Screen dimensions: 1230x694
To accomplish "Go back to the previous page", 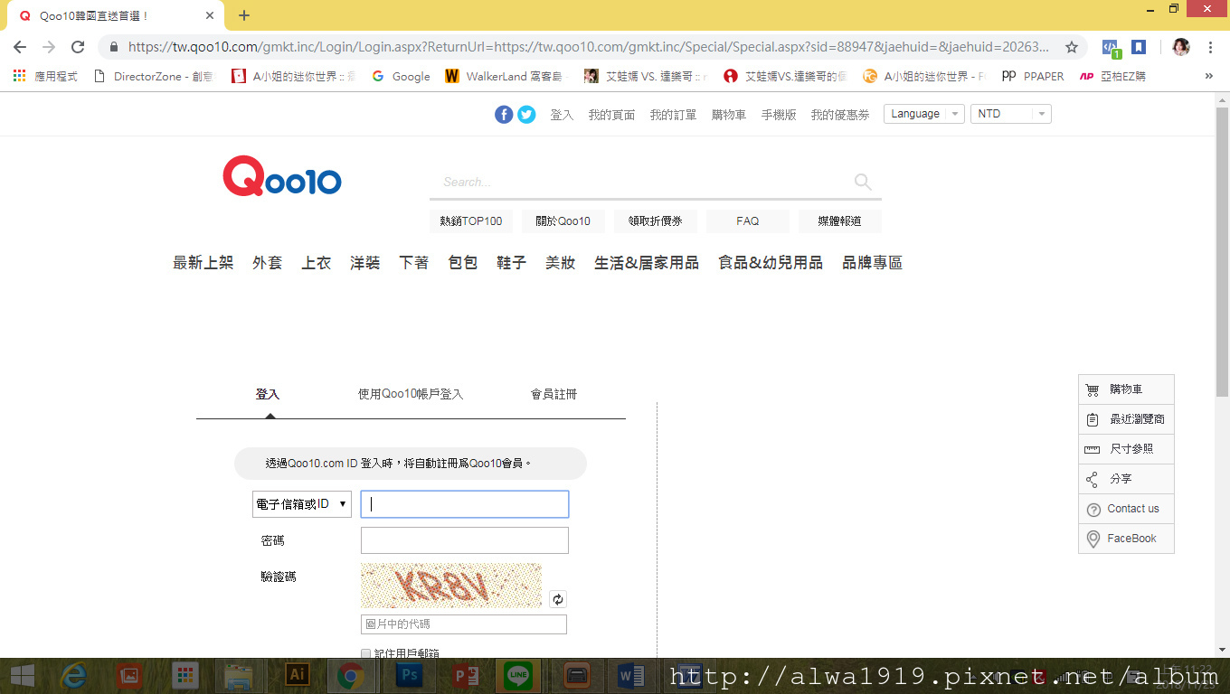I will 20,47.
